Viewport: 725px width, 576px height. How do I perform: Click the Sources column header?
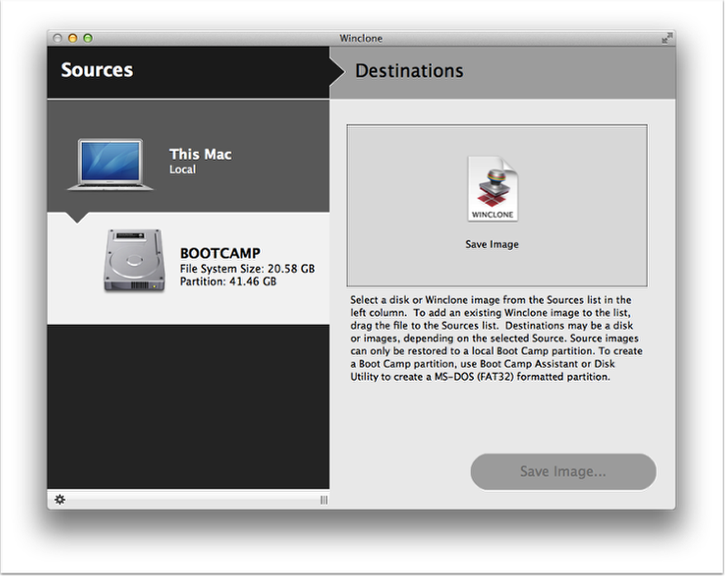point(97,70)
